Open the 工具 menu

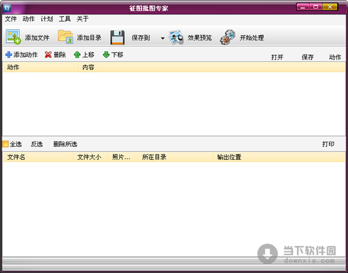[x=64, y=19]
